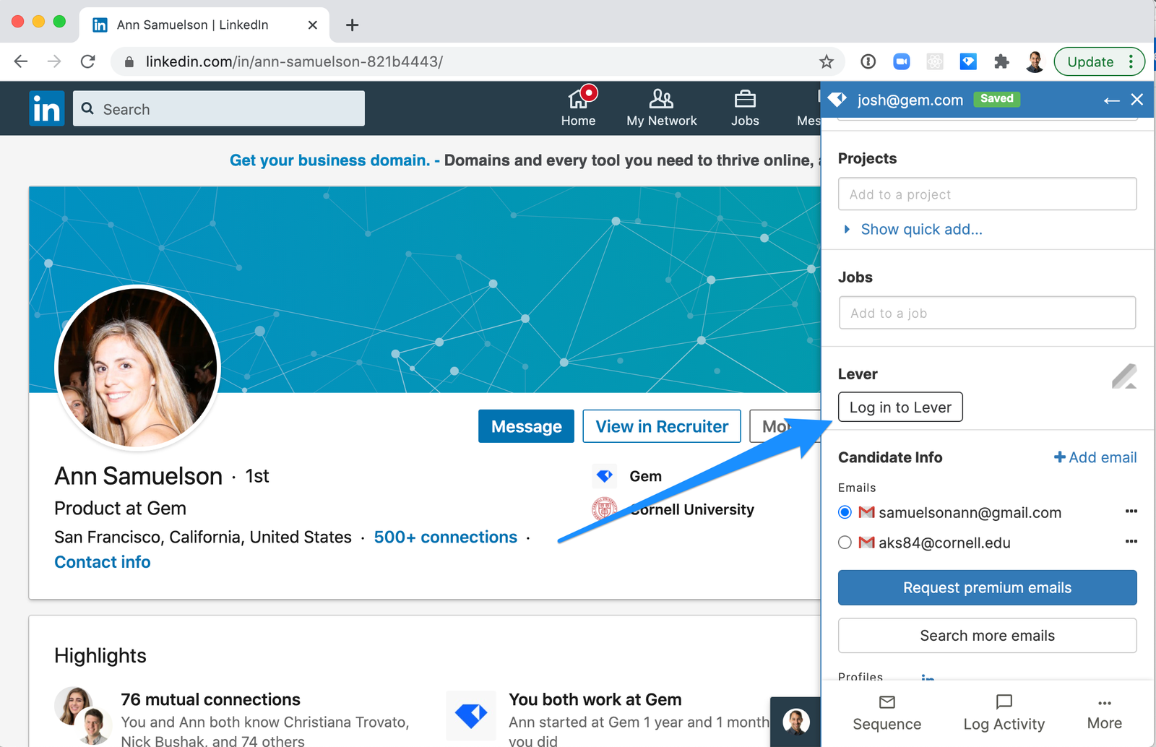This screenshot has height=747, width=1156.
Task: Click Search more emails
Action: click(x=988, y=635)
